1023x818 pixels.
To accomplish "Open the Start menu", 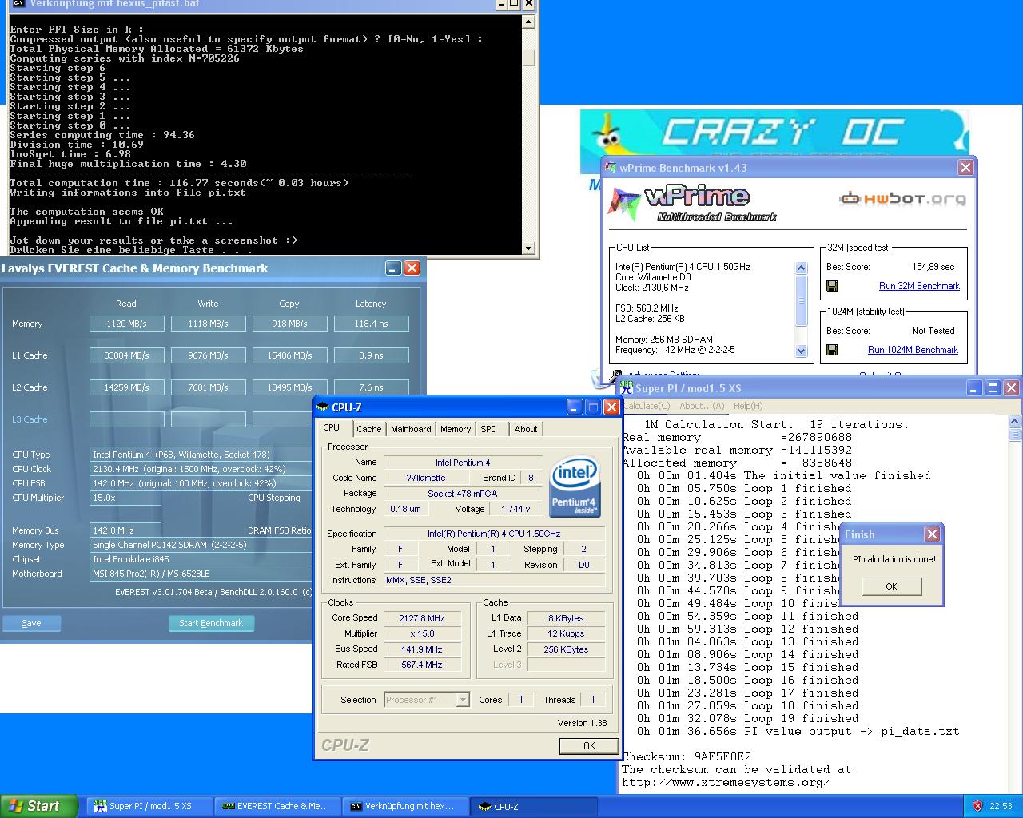I will coord(39,806).
